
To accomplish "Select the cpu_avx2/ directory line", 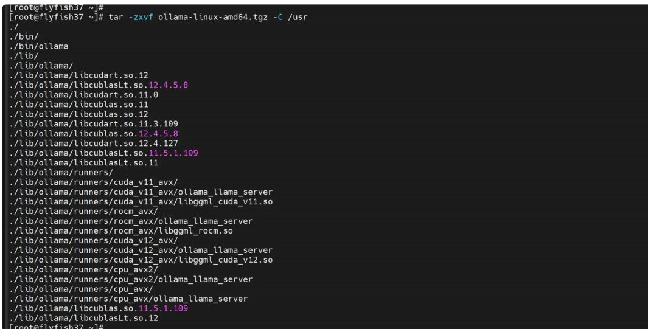I will 83,269.
